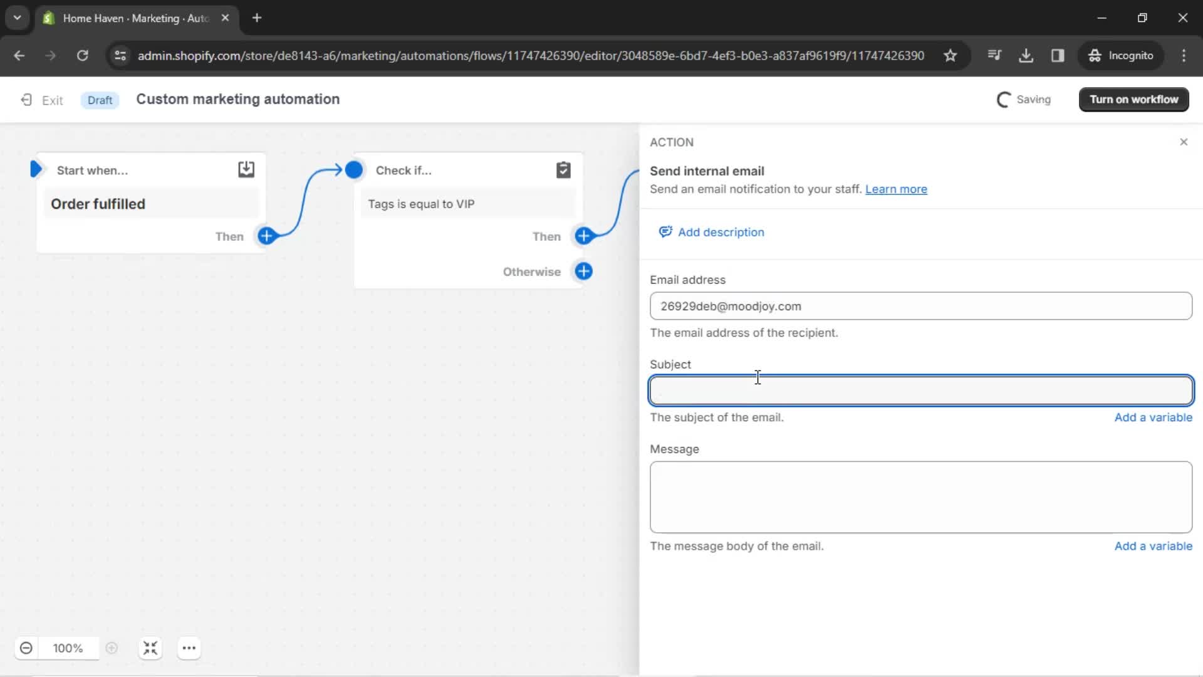Click 'Add a variable' link for Message field
The height and width of the screenshot is (677, 1203).
coord(1154,545)
